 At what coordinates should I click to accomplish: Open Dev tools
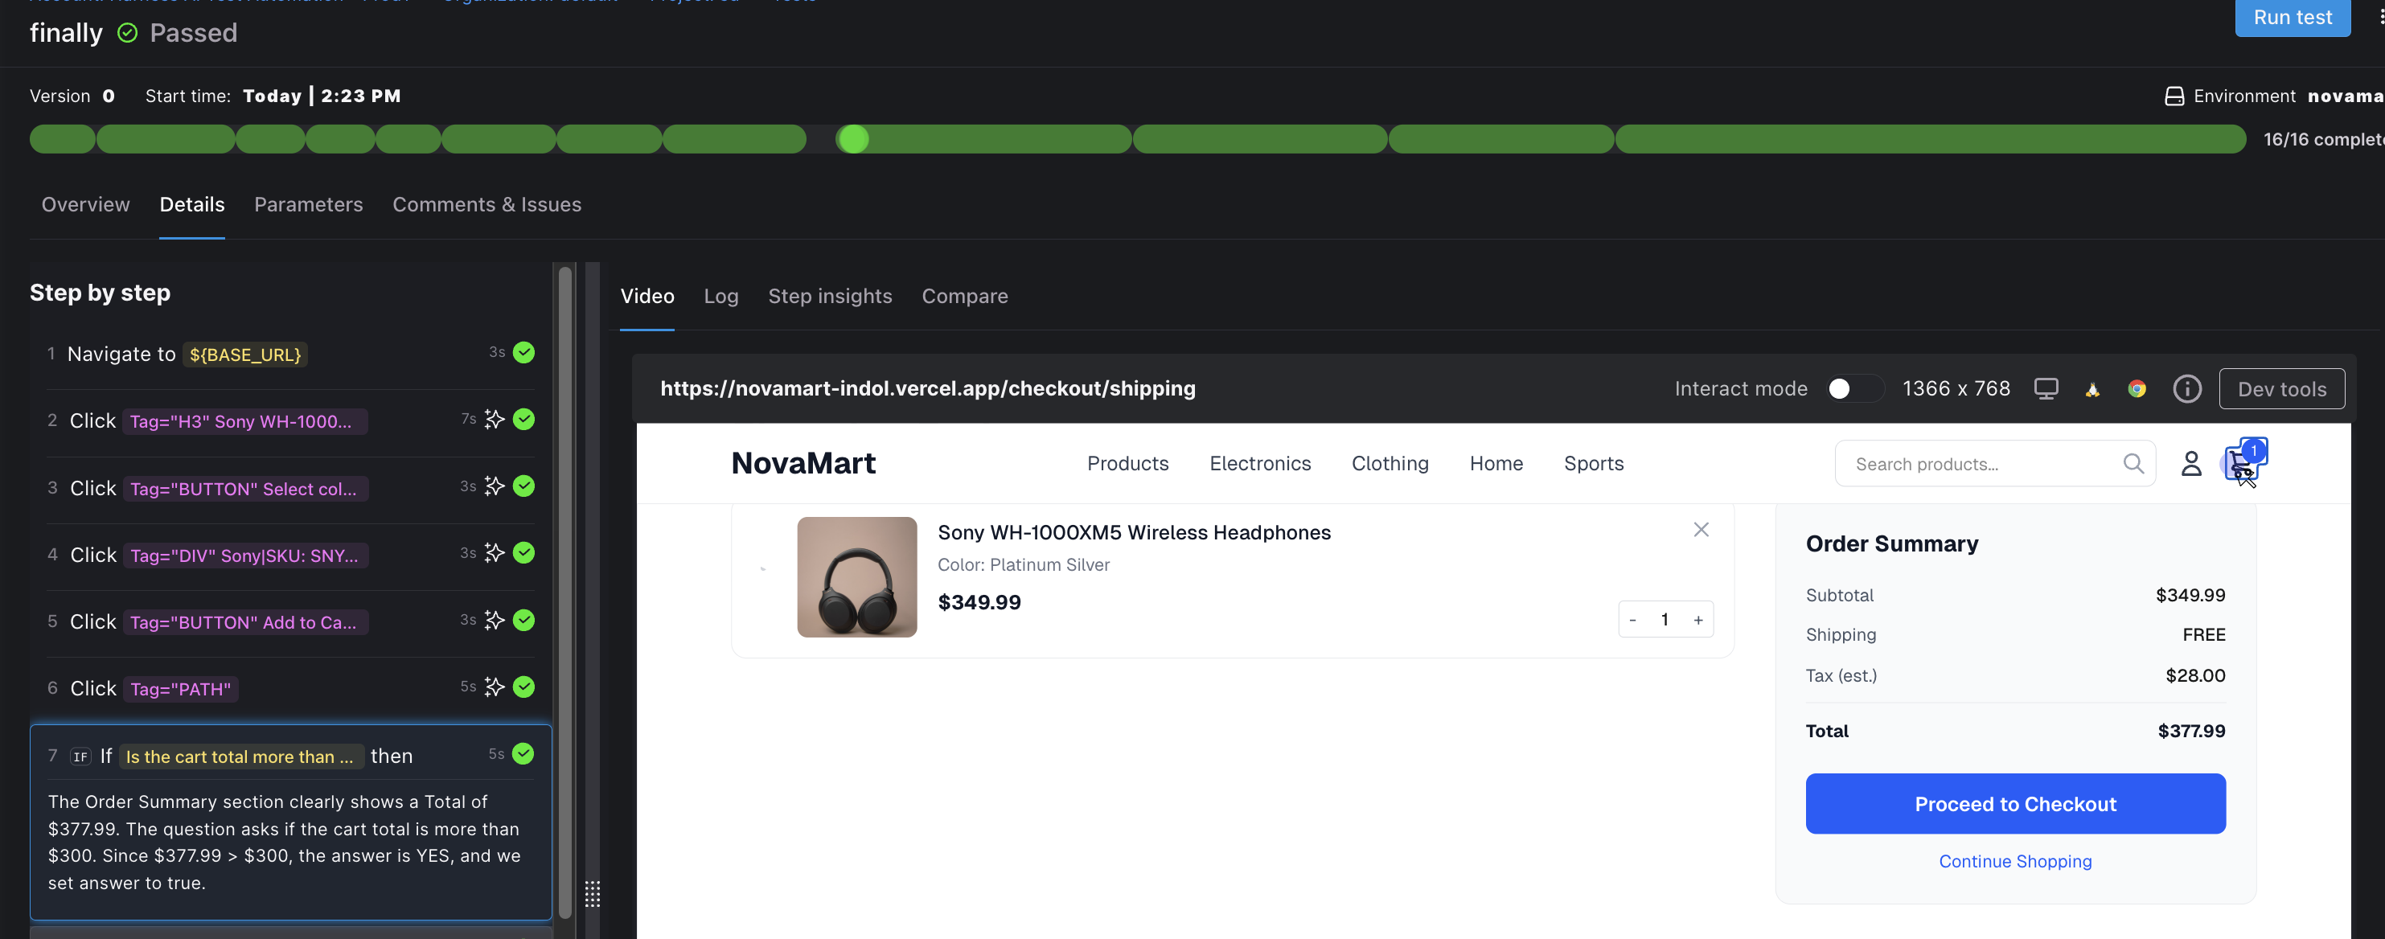click(x=2281, y=389)
